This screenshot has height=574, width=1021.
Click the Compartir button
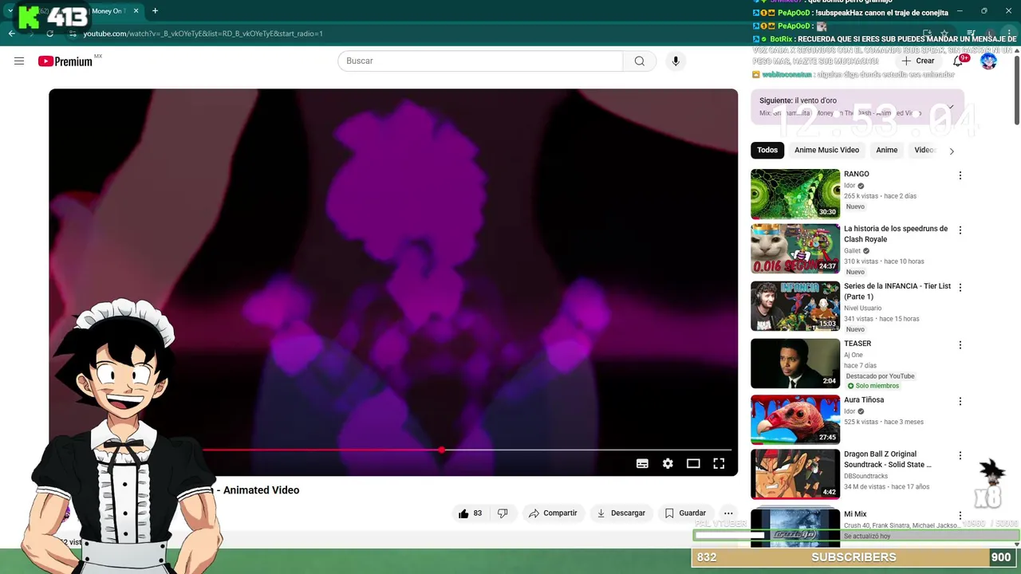point(553,513)
